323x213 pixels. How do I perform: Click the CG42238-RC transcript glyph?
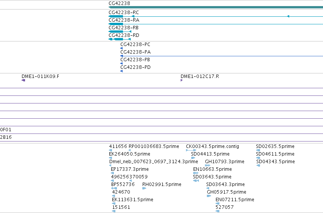pyautogui.click(x=216, y=16)
